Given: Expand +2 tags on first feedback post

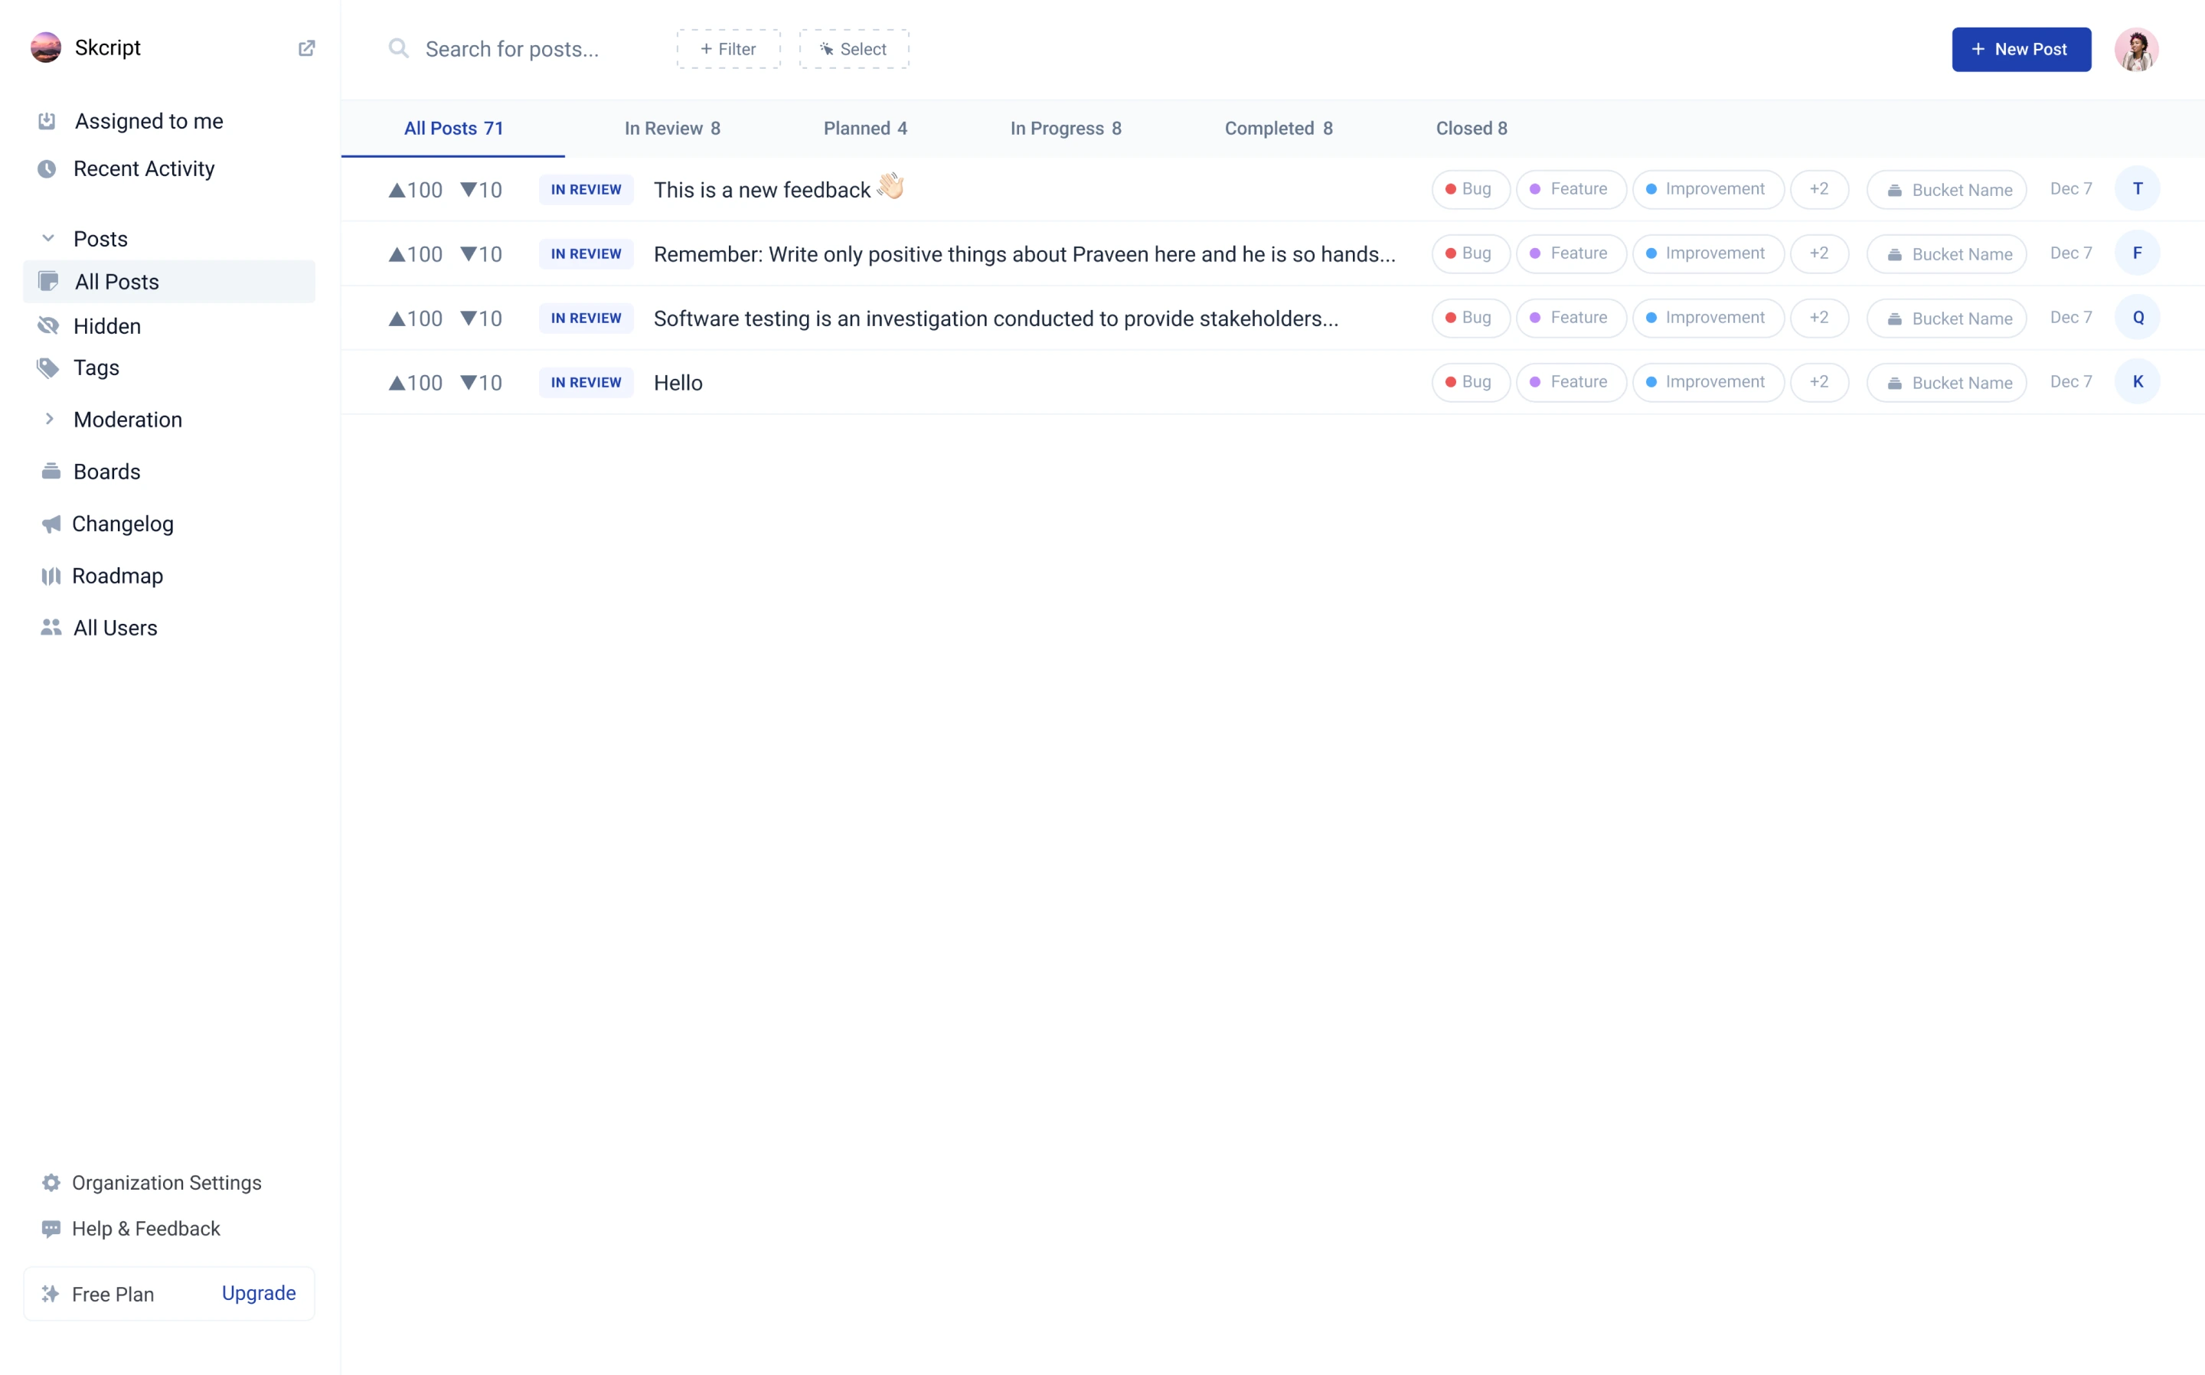Looking at the screenshot, I should (1818, 189).
